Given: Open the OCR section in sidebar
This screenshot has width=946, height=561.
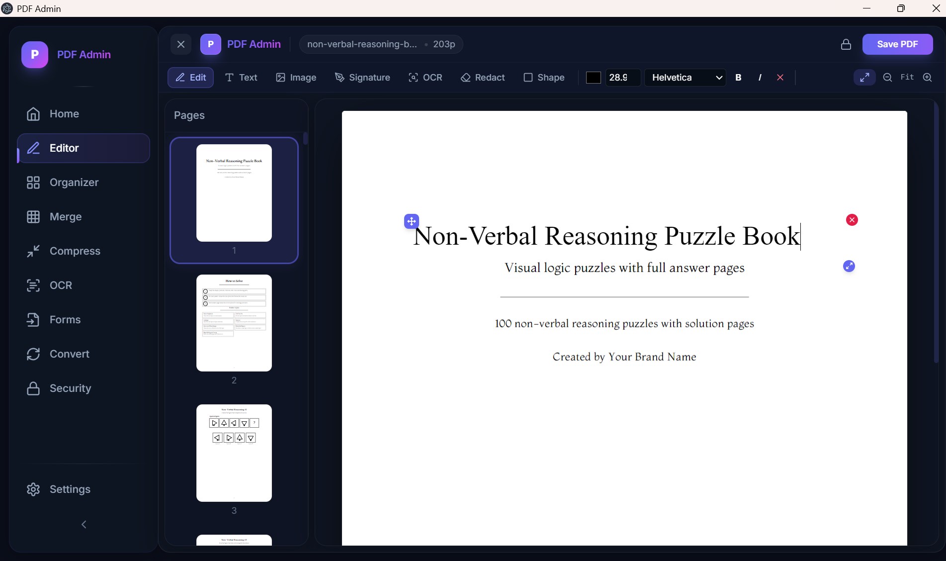Looking at the screenshot, I should (x=84, y=285).
